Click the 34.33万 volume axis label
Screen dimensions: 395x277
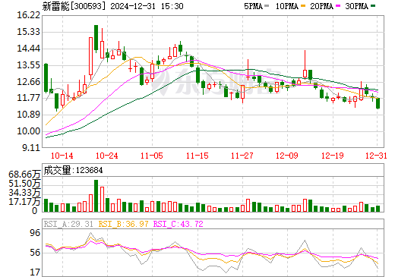[x=24, y=193]
